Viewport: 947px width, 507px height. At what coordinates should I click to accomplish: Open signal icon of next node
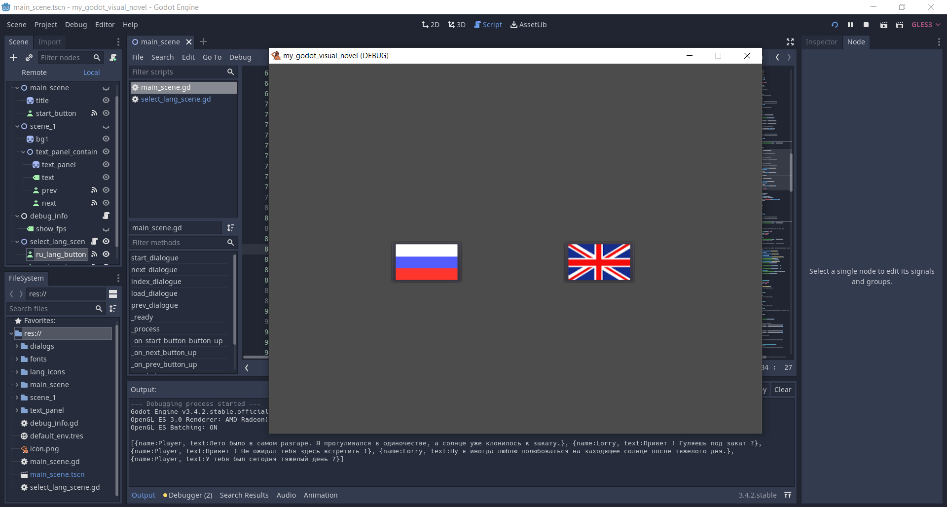coord(94,203)
